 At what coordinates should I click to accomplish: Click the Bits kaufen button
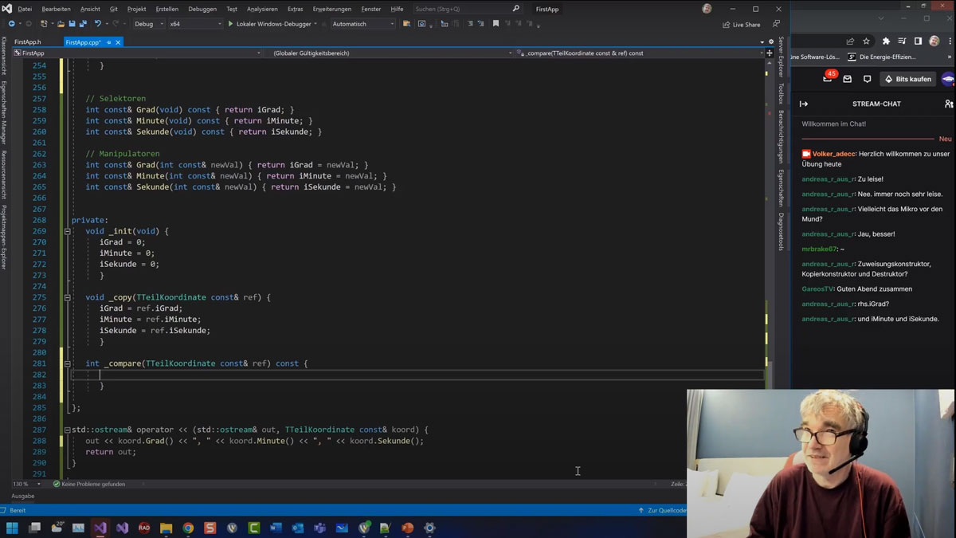908,79
